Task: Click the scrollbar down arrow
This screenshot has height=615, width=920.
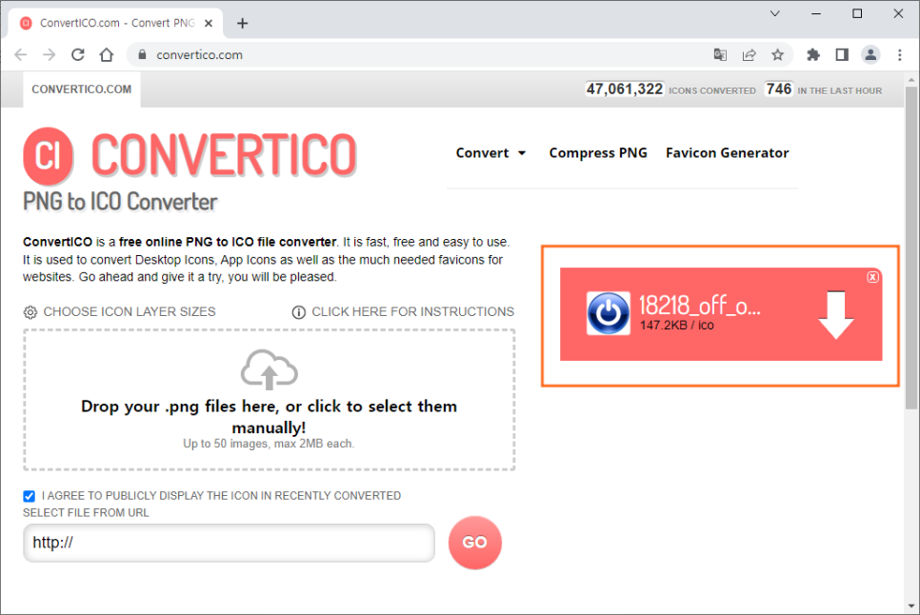Action: (x=911, y=606)
